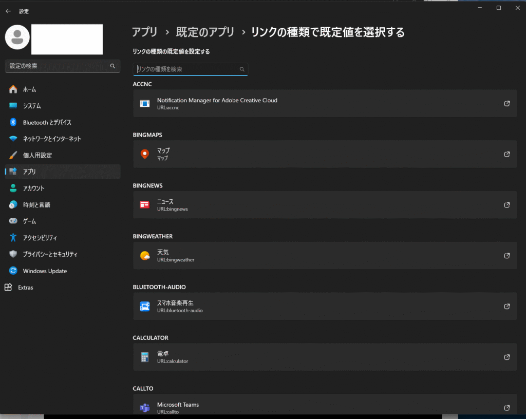The width and height of the screenshot is (526, 419).
Task: Open external link icon for CALCULATOR row
Action: coord(507,357)
